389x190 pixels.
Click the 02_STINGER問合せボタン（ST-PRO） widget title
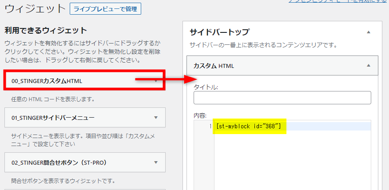60,162
